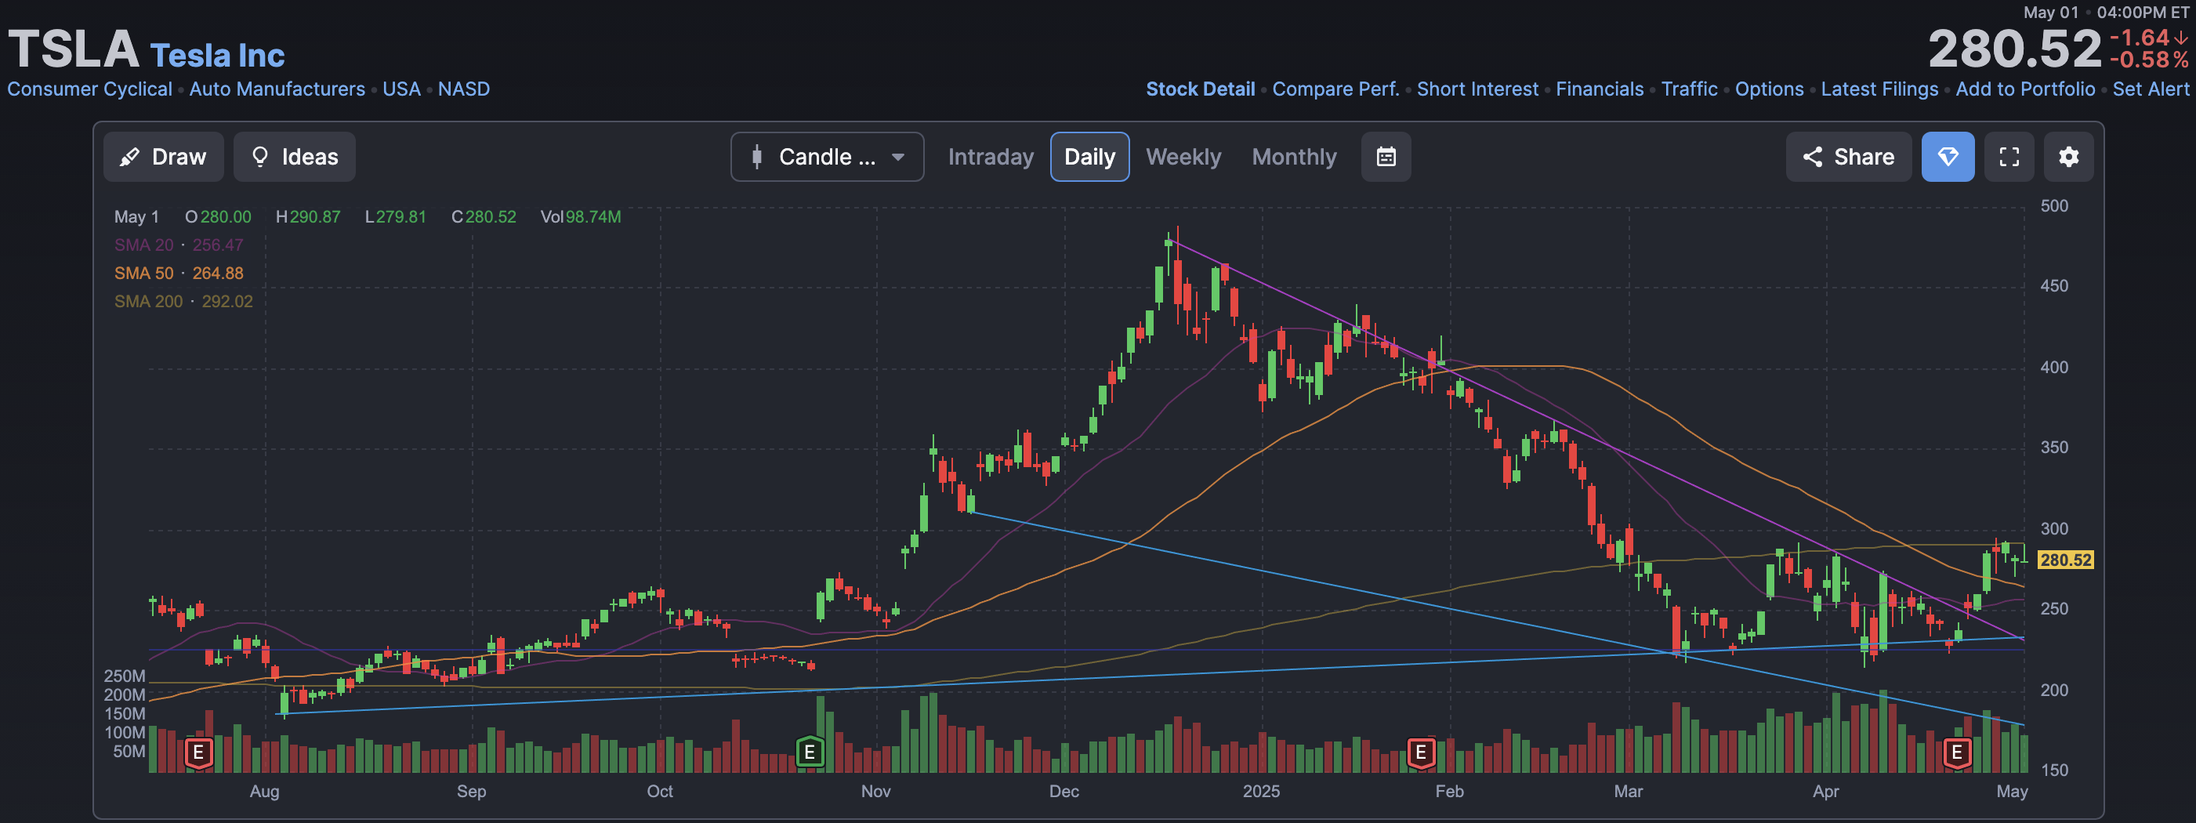Open the Ideas panel
The width and height of the screenshot is (2196, 823).
[x=295, y=157]
